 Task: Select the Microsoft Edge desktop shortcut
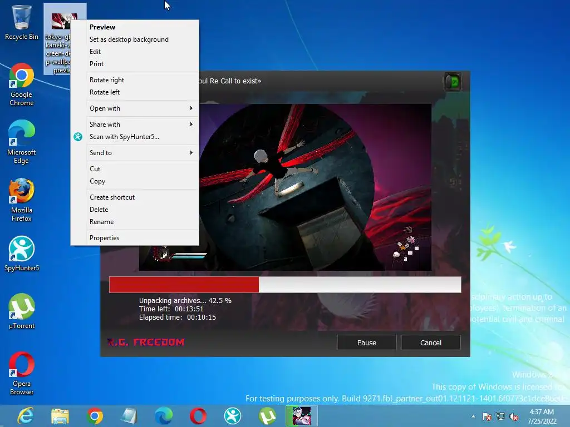click(22, 142)
